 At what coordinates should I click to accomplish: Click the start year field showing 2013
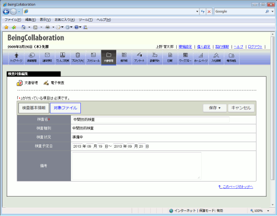click(x=77, y=147)
